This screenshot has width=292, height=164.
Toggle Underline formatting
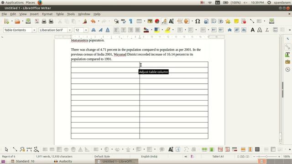coord(108,30)
